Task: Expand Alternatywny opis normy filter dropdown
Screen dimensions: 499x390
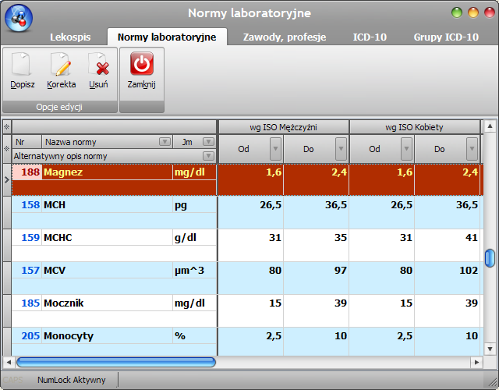Action: tap(208, 156)
